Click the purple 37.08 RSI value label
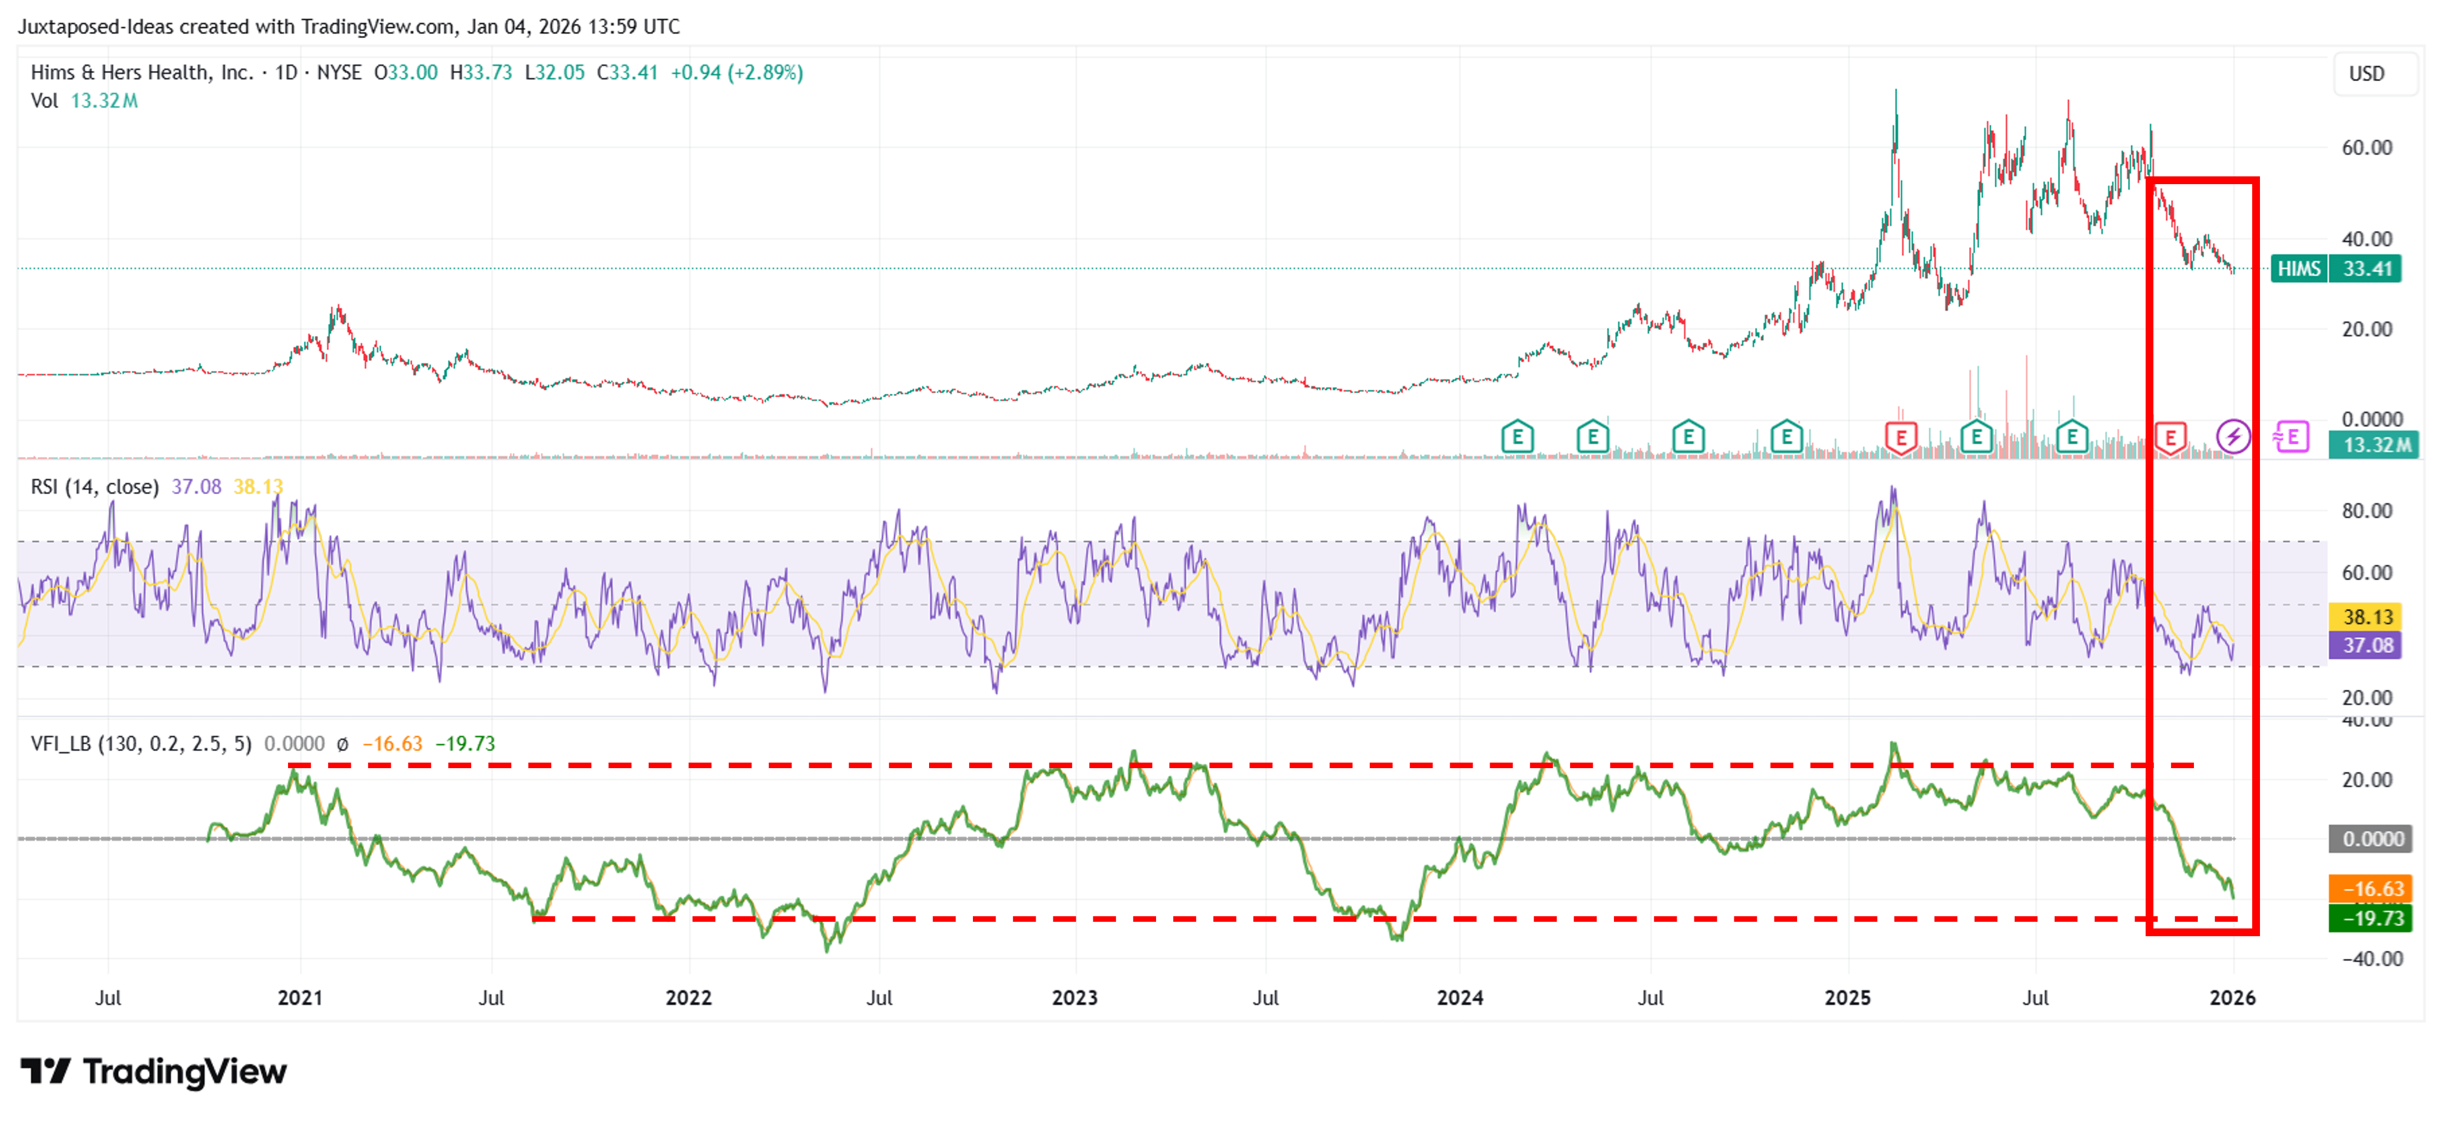2442x1122 pixels. (x=2366, y=646)
